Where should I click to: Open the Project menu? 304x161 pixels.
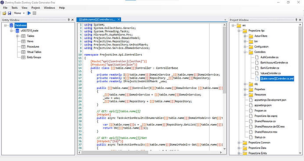click(36, 8)
